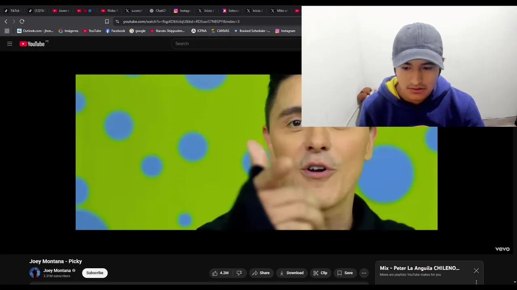The height and width of the screenshot is (290, 517).
Task: Open the Outlook.com bookmark
Action: coord(35,31)
